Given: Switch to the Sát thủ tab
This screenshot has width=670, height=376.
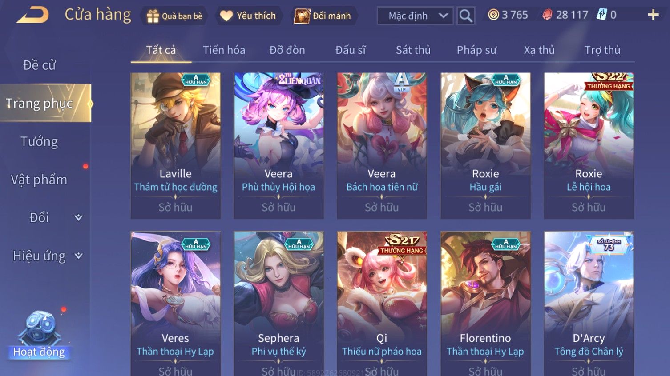Looking at the screenshot, I should [413, 50].
